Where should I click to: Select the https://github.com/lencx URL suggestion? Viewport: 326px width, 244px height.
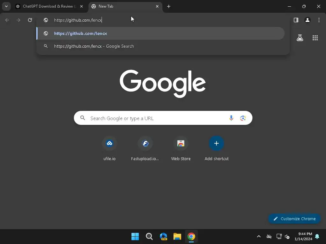[x=160, y=33]
